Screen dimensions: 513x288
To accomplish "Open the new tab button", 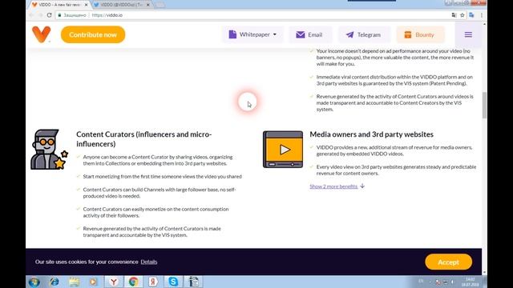I will [x=160, y=5].
